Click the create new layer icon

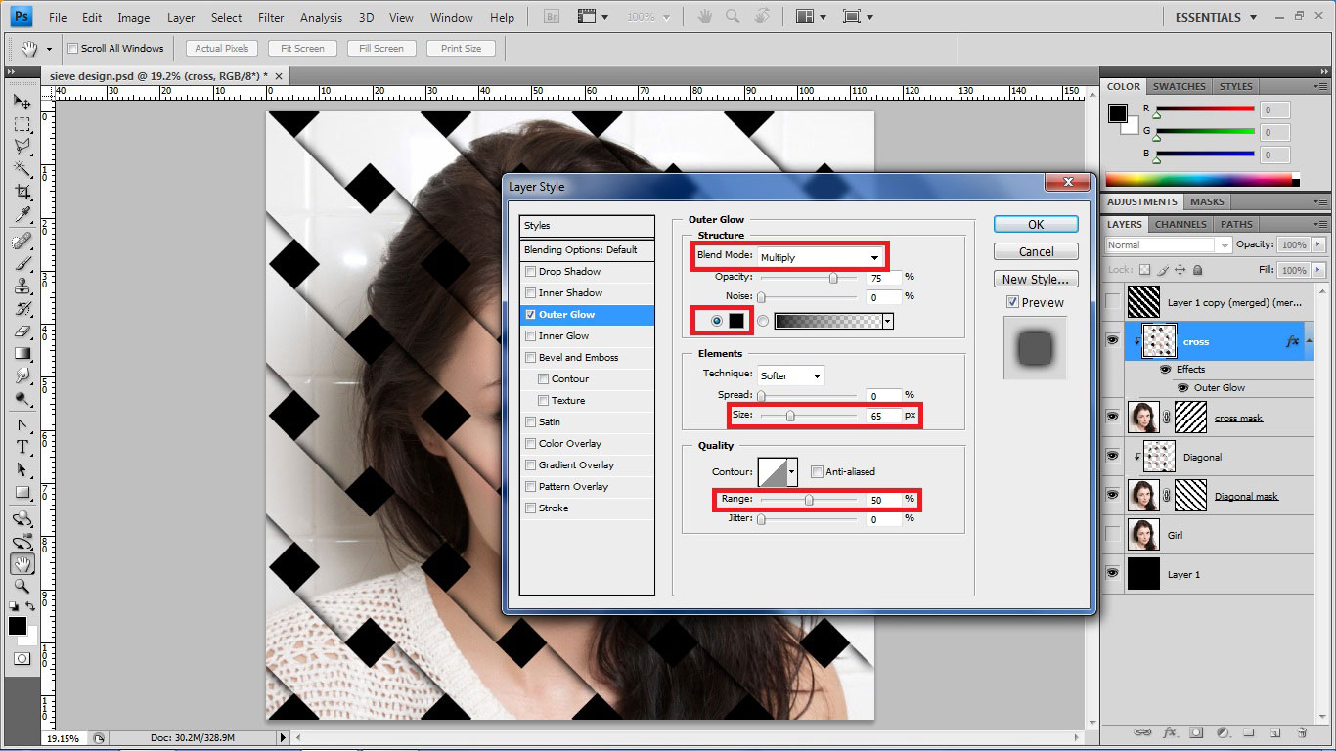click(x=1275, y=732)
